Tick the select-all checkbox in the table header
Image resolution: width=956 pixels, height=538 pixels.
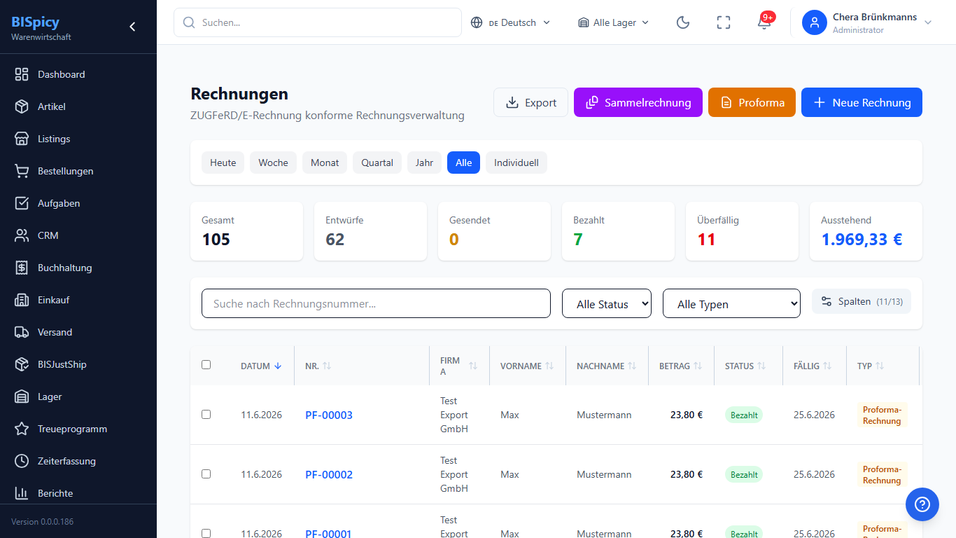pos(206,364)
